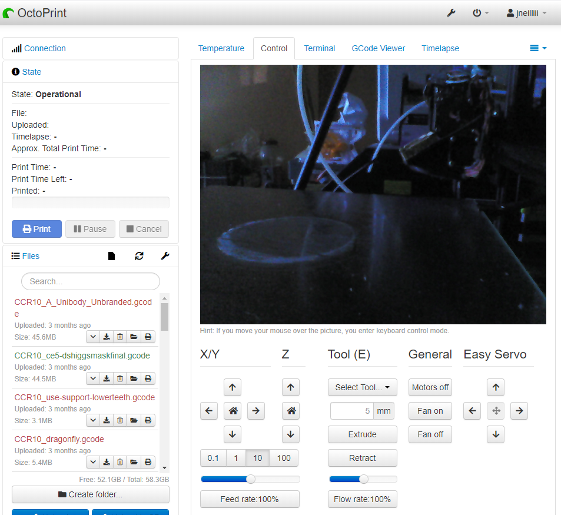Screen dimensions: 561x515
Task: Print CCR10_use-support-lowerteeth.gcode
Action: click(x=148, y=421)
